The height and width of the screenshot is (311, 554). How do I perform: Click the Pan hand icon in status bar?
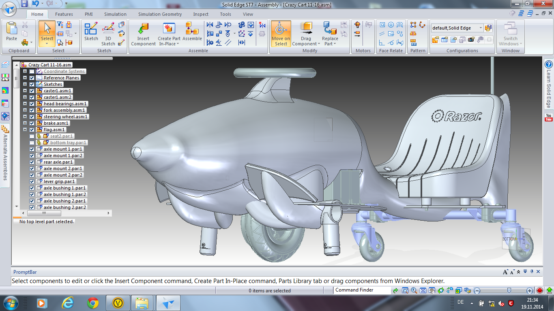tap(432, 290)
